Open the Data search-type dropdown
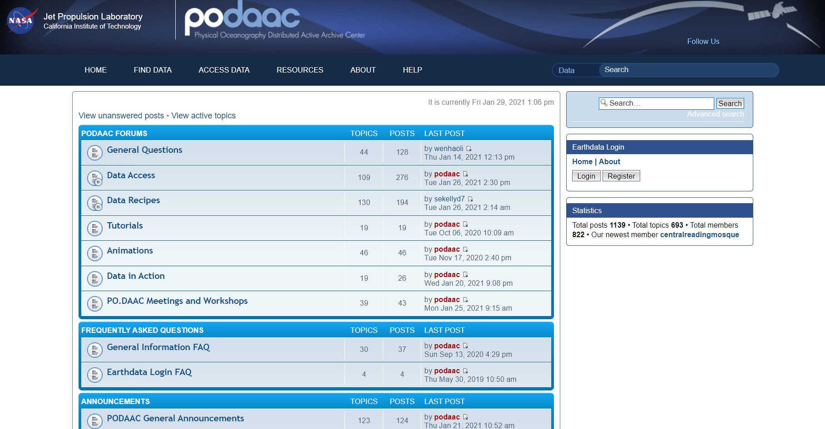 tap(575, 70)
